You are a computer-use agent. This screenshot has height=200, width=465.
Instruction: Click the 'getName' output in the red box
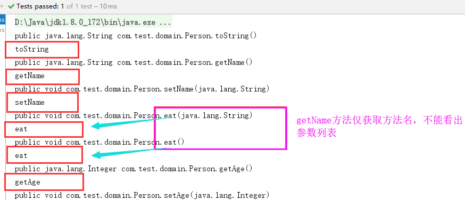pos(30,76)
